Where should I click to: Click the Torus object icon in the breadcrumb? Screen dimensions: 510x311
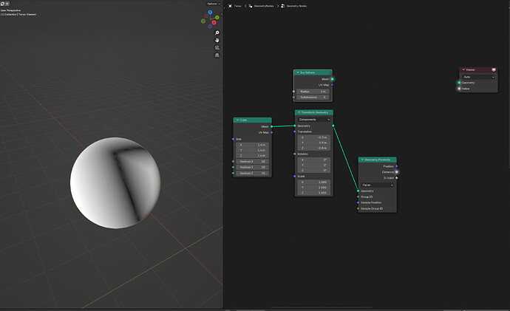pyautogui.click(x=230, y=6)
